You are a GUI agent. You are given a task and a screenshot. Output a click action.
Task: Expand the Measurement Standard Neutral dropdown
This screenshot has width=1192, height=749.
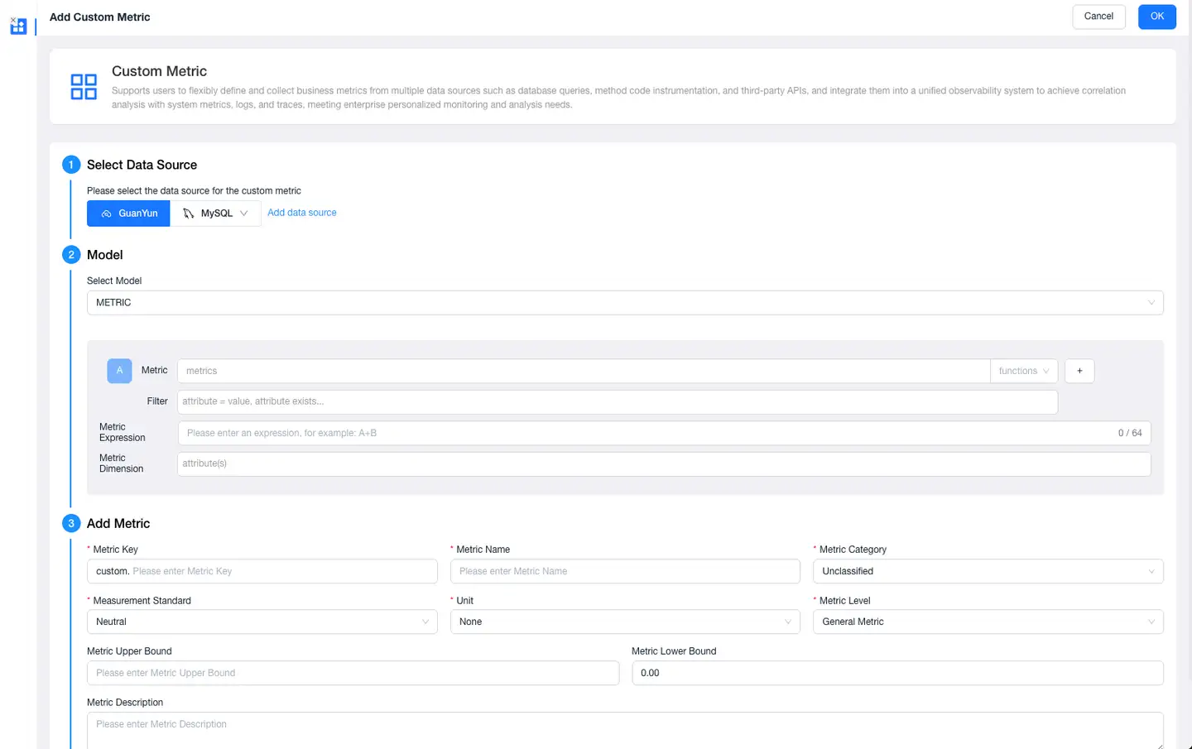coord(262,622)
